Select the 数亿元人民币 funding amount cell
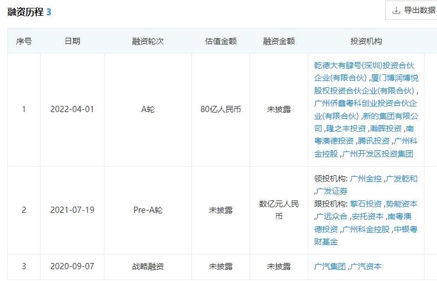The image size is (437, 281). 279,210
